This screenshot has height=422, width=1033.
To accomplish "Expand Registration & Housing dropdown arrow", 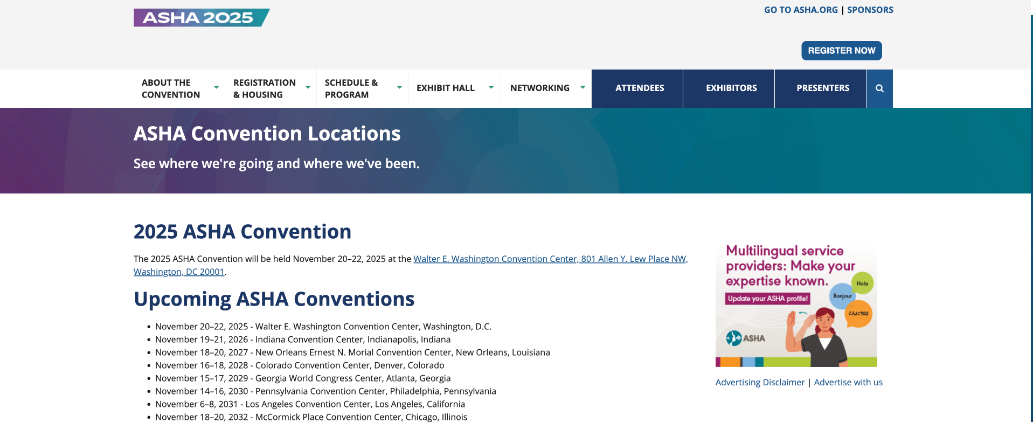I will point(308,87).
